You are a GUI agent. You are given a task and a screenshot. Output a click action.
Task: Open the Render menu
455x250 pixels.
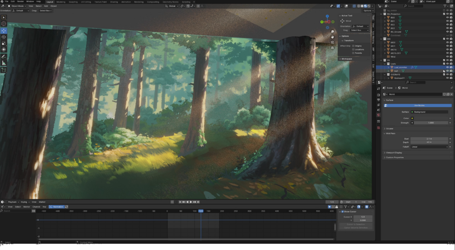pos(20,1)
